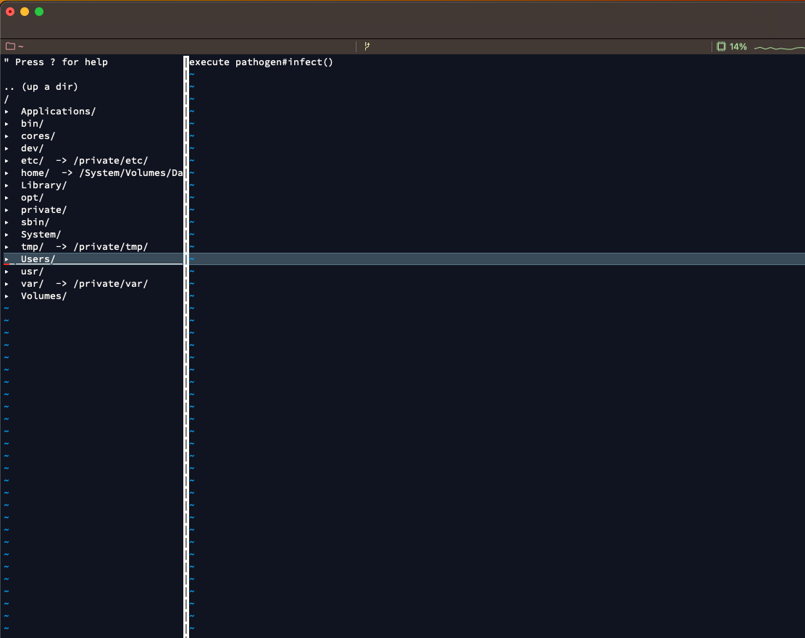Click the CPU activity sparkline graph

(x=778, y=47)
